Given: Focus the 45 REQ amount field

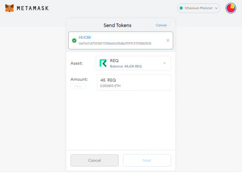Looking at the screenshot, I should (x=134, y=82).
